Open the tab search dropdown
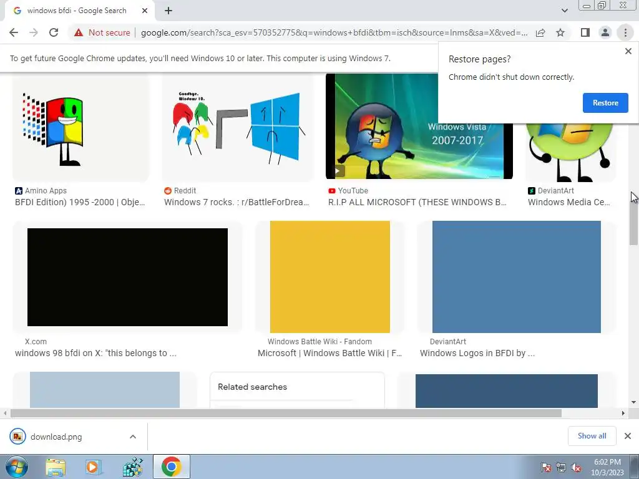The height and width of the screenshot is (479, 639). coord(564,11)
